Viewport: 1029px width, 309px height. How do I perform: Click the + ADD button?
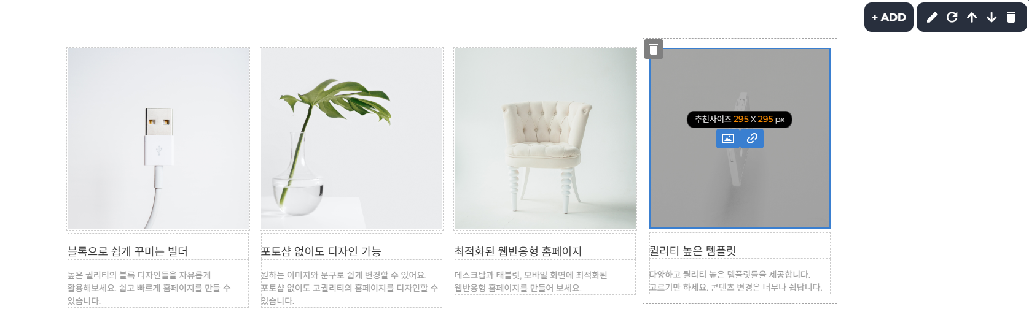[x=888, y=17]
